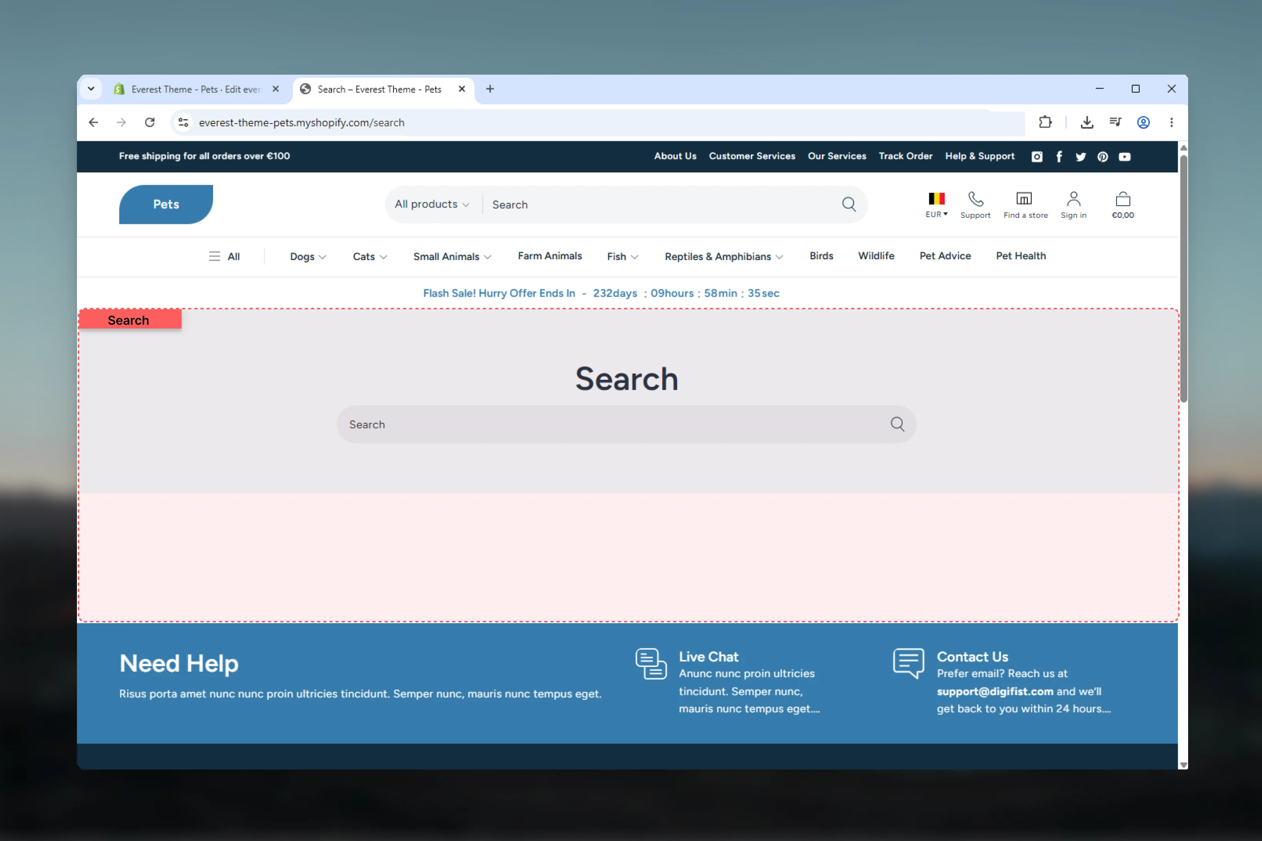Expand the Fish menu

pos(622,256)
